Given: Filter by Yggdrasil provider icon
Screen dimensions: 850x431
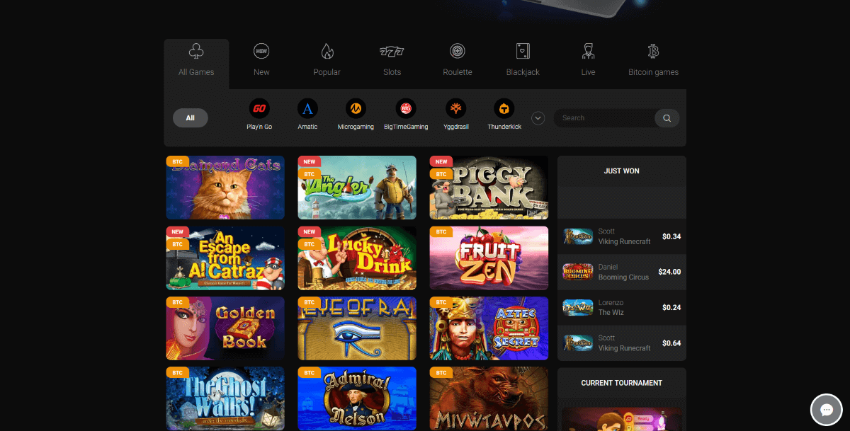Looking at the screenshot, I should (455, 108).
